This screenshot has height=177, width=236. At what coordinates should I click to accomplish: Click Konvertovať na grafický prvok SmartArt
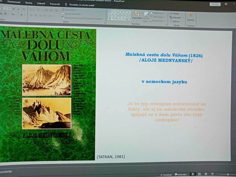coord(83,18)
